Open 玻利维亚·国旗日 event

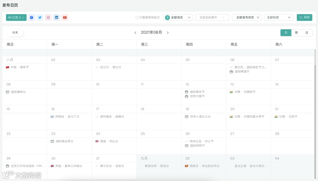(110, 117)
